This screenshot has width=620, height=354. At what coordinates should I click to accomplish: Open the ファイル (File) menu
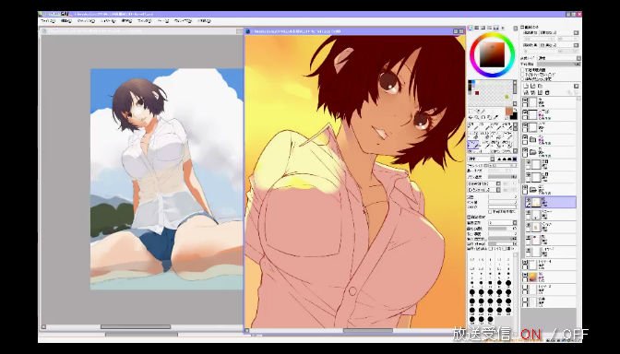(47, 20)
